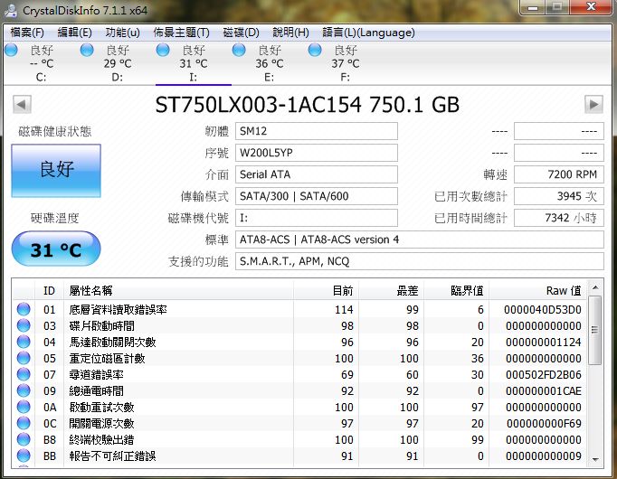Click the 7200 RPM rotation rate field

(559, 174)
